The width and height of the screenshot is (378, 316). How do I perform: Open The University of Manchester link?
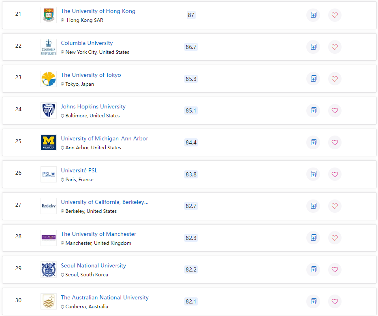[x=98, y=234]
